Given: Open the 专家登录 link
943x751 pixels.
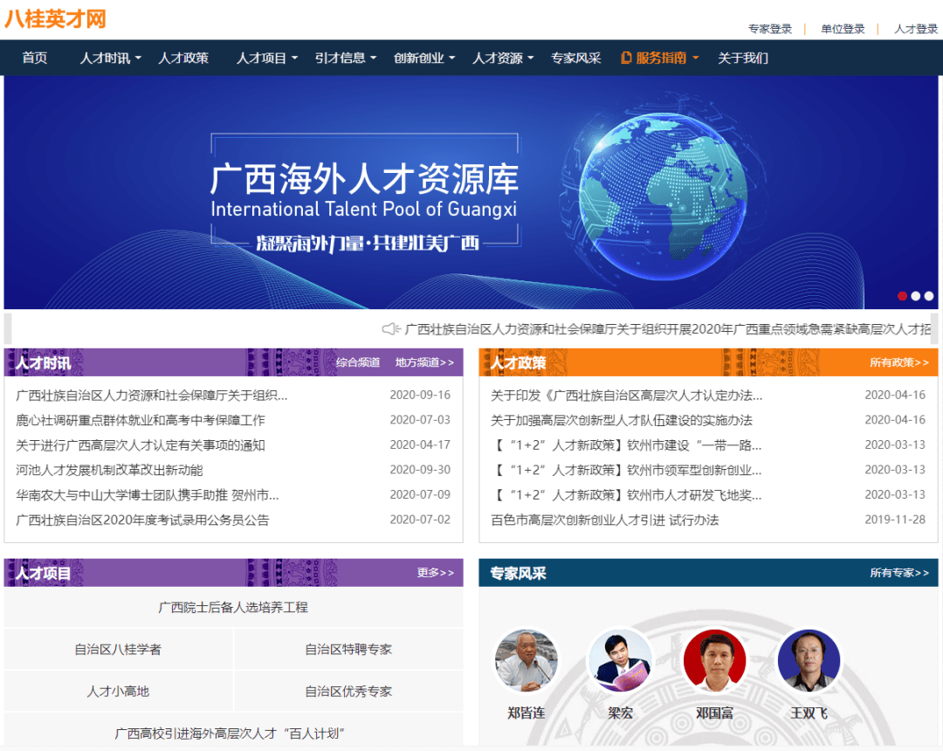Looking at the screenshot, I should click(x=770, y=29).
